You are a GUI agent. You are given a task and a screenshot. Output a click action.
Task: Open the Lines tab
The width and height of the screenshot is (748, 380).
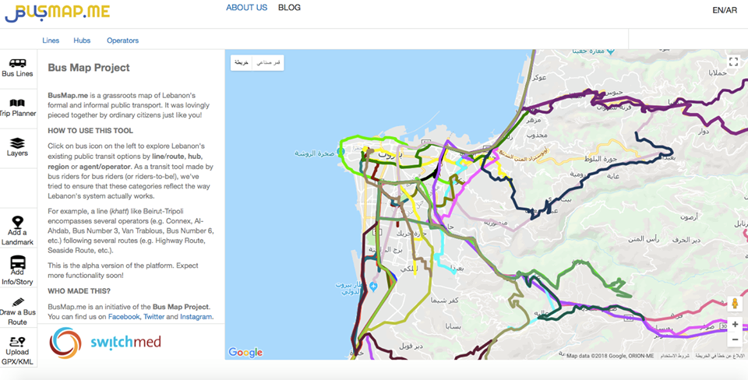tap(51, 40)
